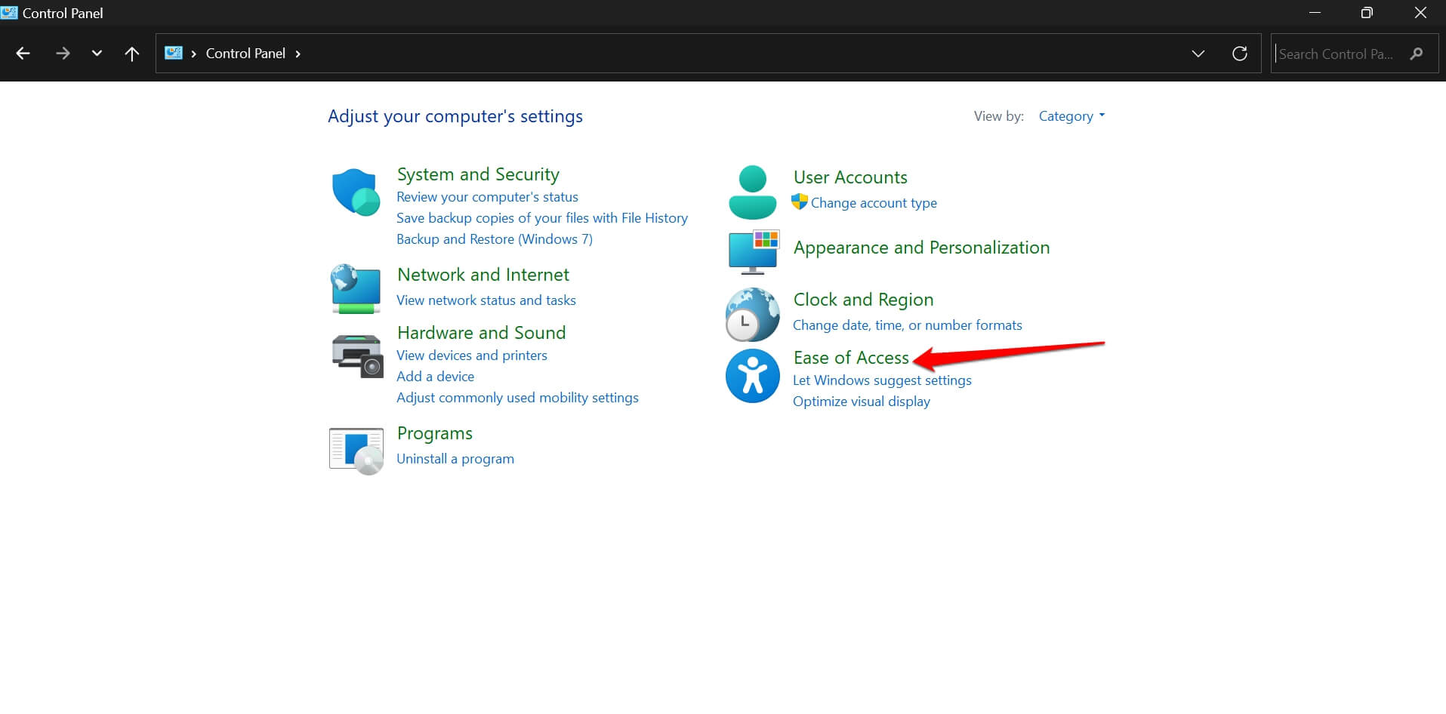
Task: Click the refresh icon in address bar
Action: (1239, 54)
